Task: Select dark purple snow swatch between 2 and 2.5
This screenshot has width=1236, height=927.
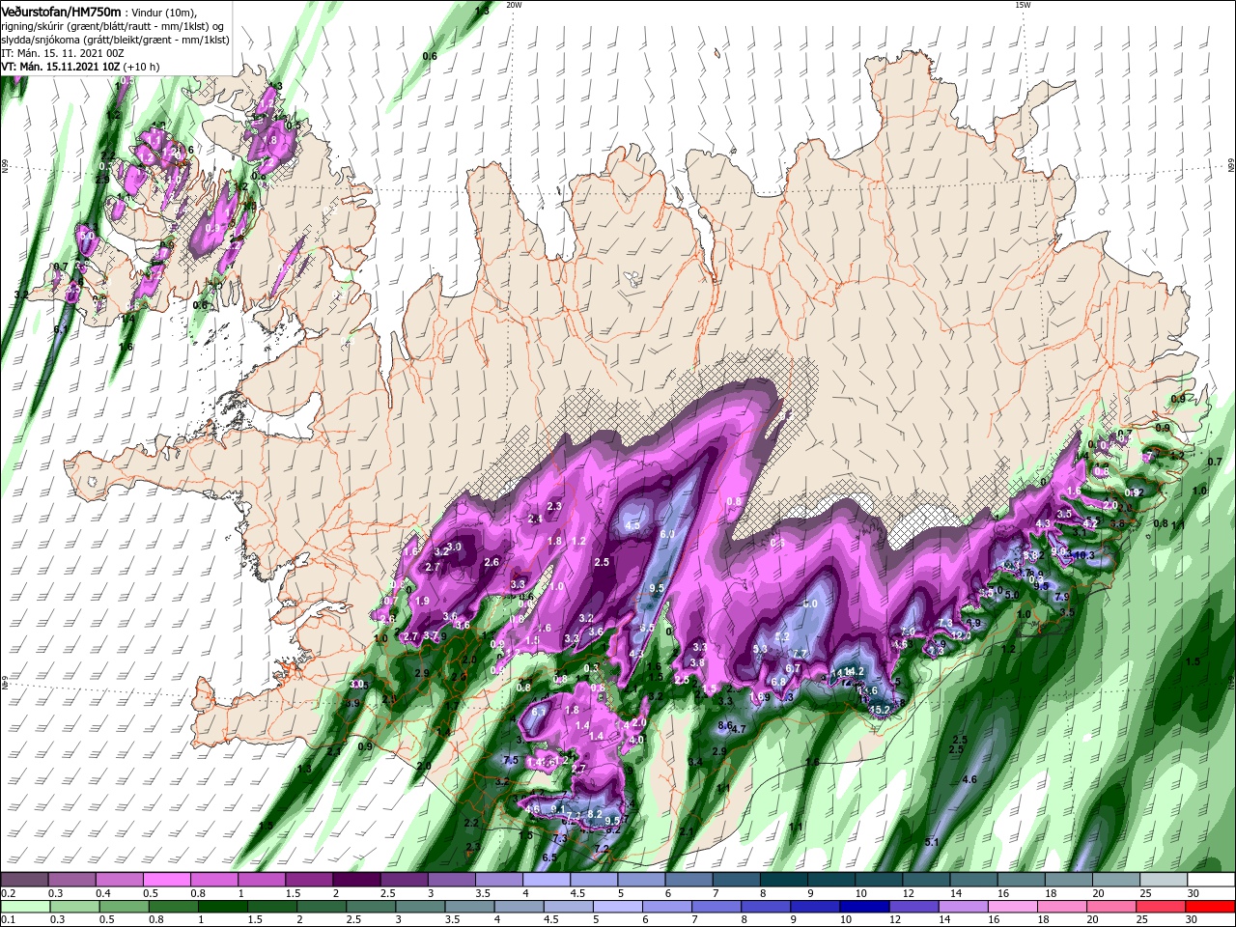Action: coord(356,880)
